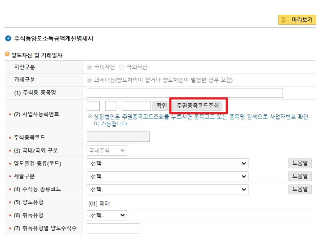Open the 국내주식 dropdown

pyautogui.click(x=107, y=150)
